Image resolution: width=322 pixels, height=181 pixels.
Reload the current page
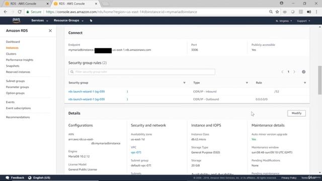20,12
